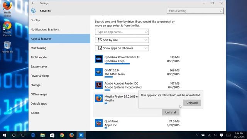
Task: Open the touch keyboard tray icon
Action: click(x=228, y=135)
